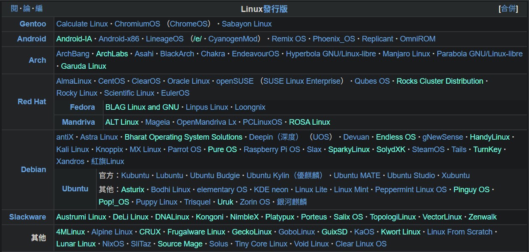Follow the ROSA Linux link
Image resolution: width=529 pixels, height=252 pixels.
click(310, 122)
